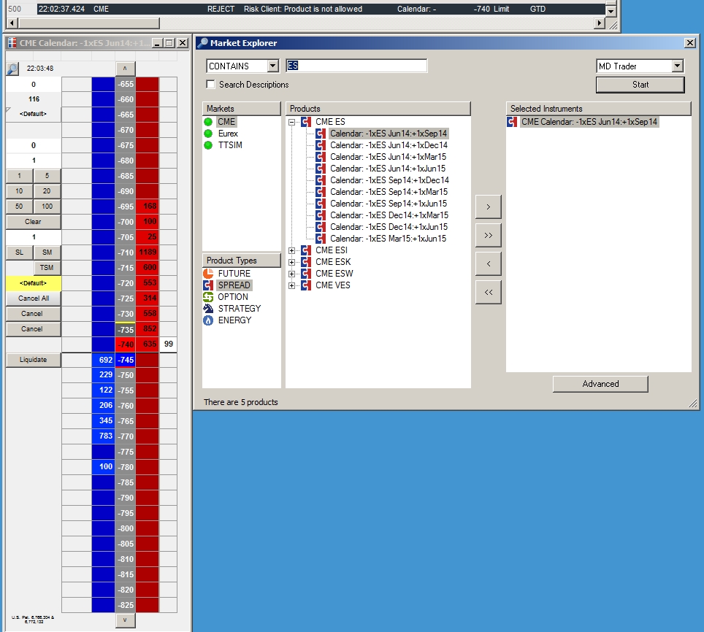Click the Advanced button

pyautogui.click(x=600, y=384)
